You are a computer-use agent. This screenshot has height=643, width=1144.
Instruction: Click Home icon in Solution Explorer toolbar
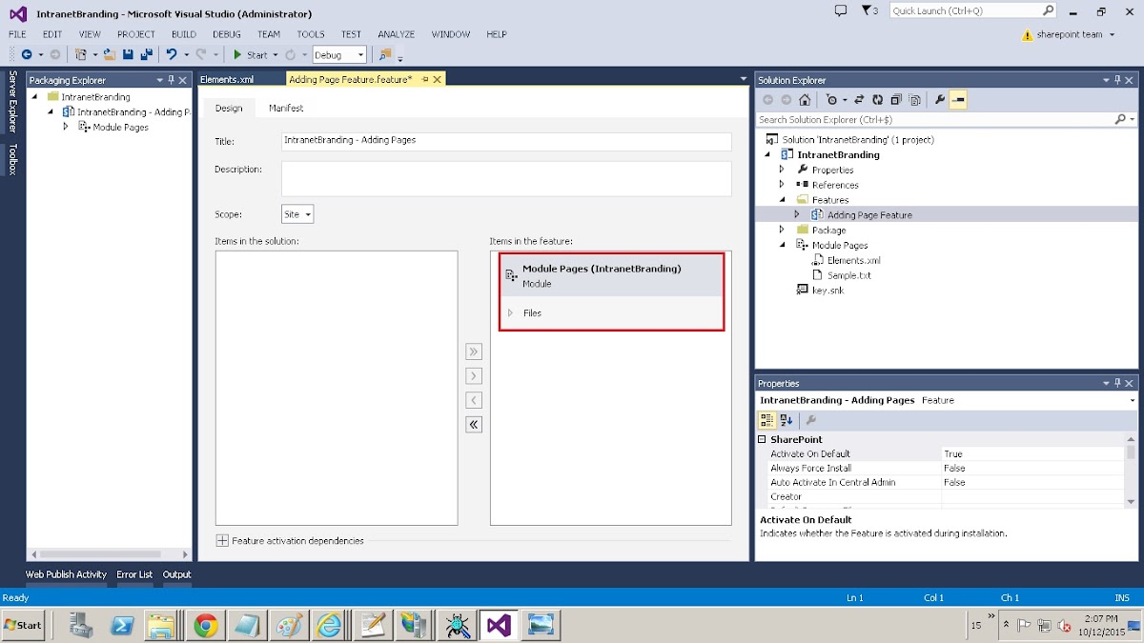tap(806, 100)
